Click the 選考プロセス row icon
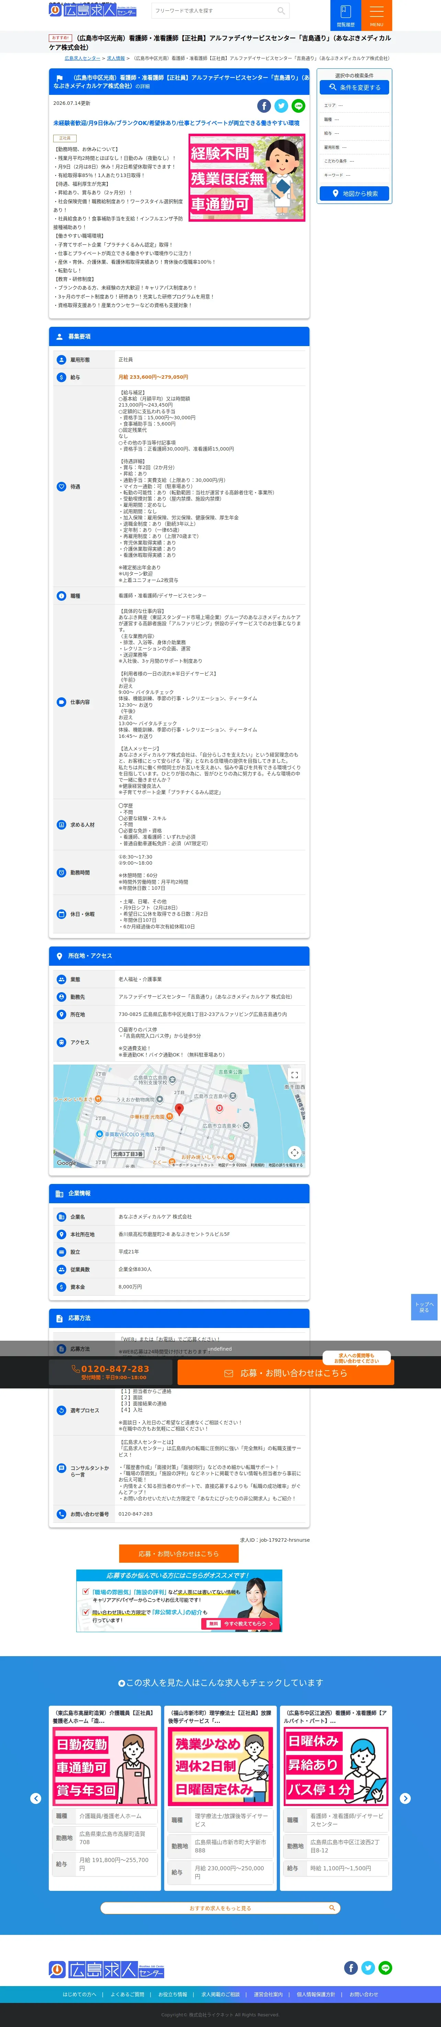This screenshot has width=441, height=2027. tap(61, 1410)
